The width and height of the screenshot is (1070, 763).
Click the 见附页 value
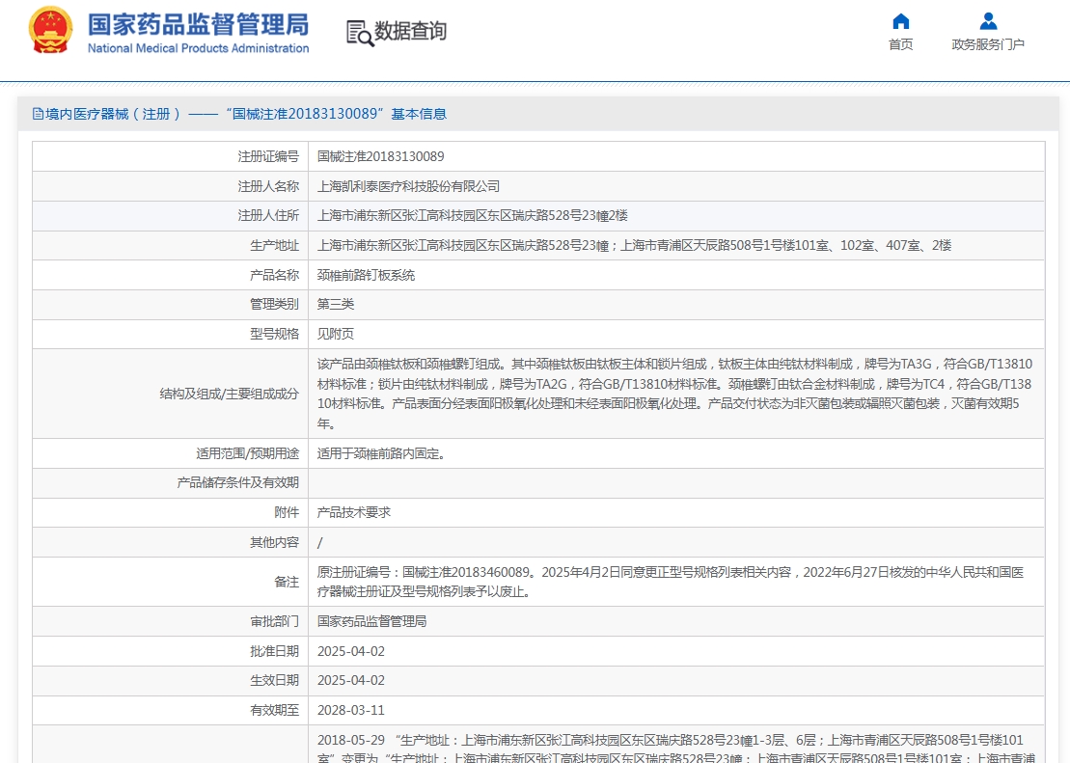336,334
